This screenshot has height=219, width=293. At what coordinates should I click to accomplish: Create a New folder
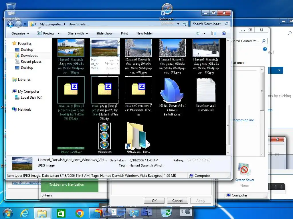coord(144,33)
